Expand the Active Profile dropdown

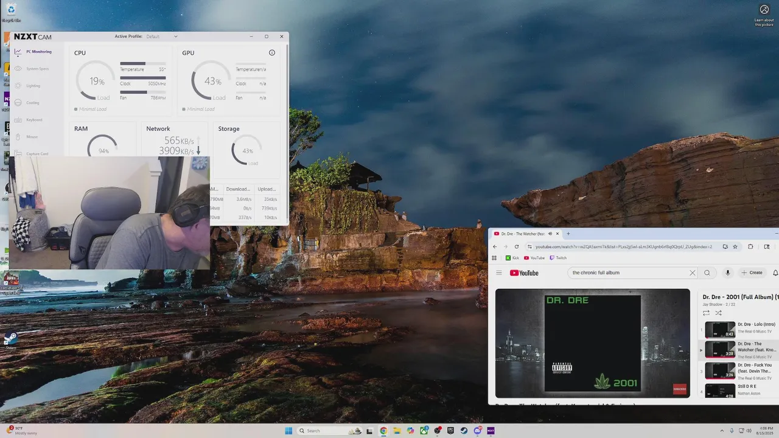tap(162, 36)
